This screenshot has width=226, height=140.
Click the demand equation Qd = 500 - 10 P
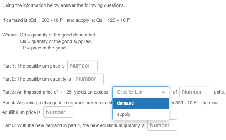46,20
